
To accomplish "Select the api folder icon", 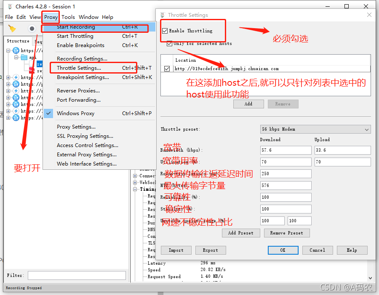I will (x=24, y=57).
